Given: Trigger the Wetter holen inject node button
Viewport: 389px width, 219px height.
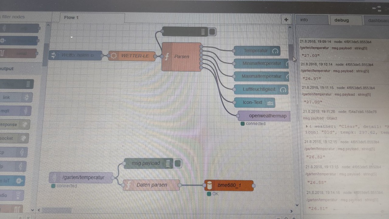Looking at the screenshot, I should click(x=52, y=55).
